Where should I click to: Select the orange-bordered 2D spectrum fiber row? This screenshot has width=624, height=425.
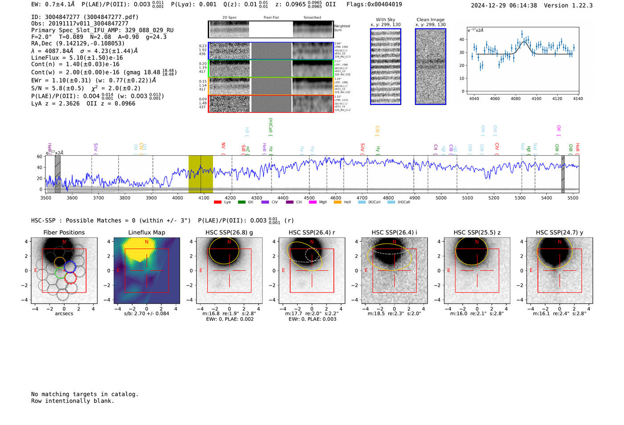pyautogui.click(x=271, y=86)
